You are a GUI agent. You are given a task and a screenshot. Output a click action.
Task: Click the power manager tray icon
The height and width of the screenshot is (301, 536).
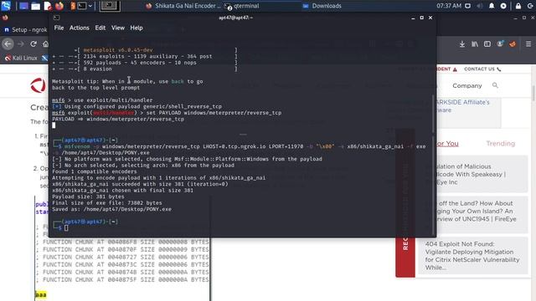pyautogui.click(x=503, y=6)
